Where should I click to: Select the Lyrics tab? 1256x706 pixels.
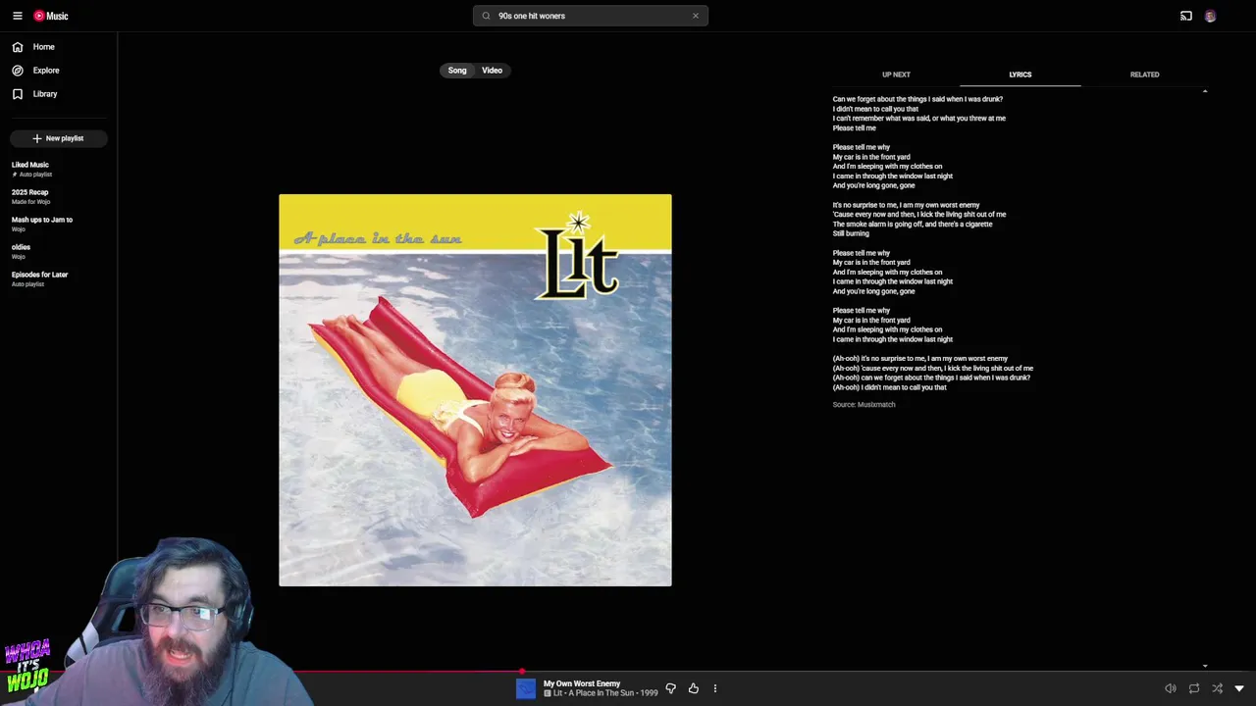(x=1020, y=75)
